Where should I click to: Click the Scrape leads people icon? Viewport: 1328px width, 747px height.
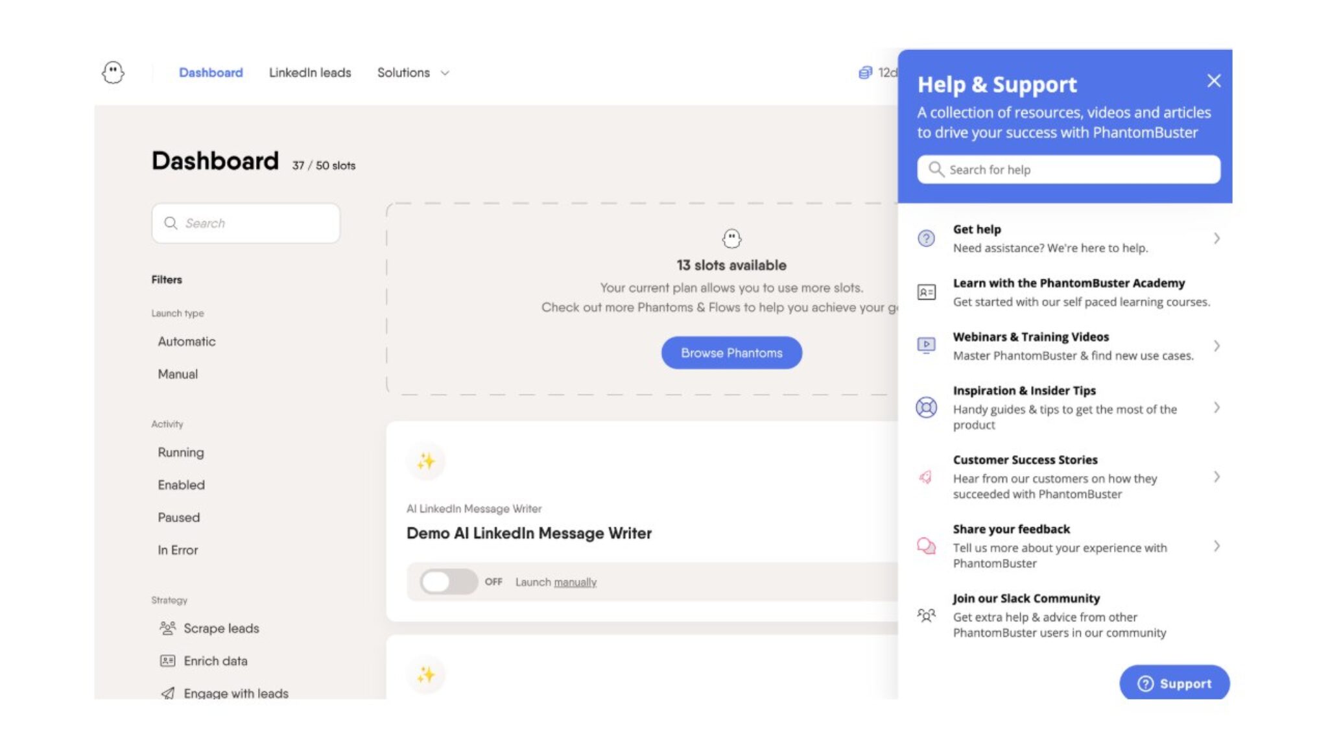(168, 628)
